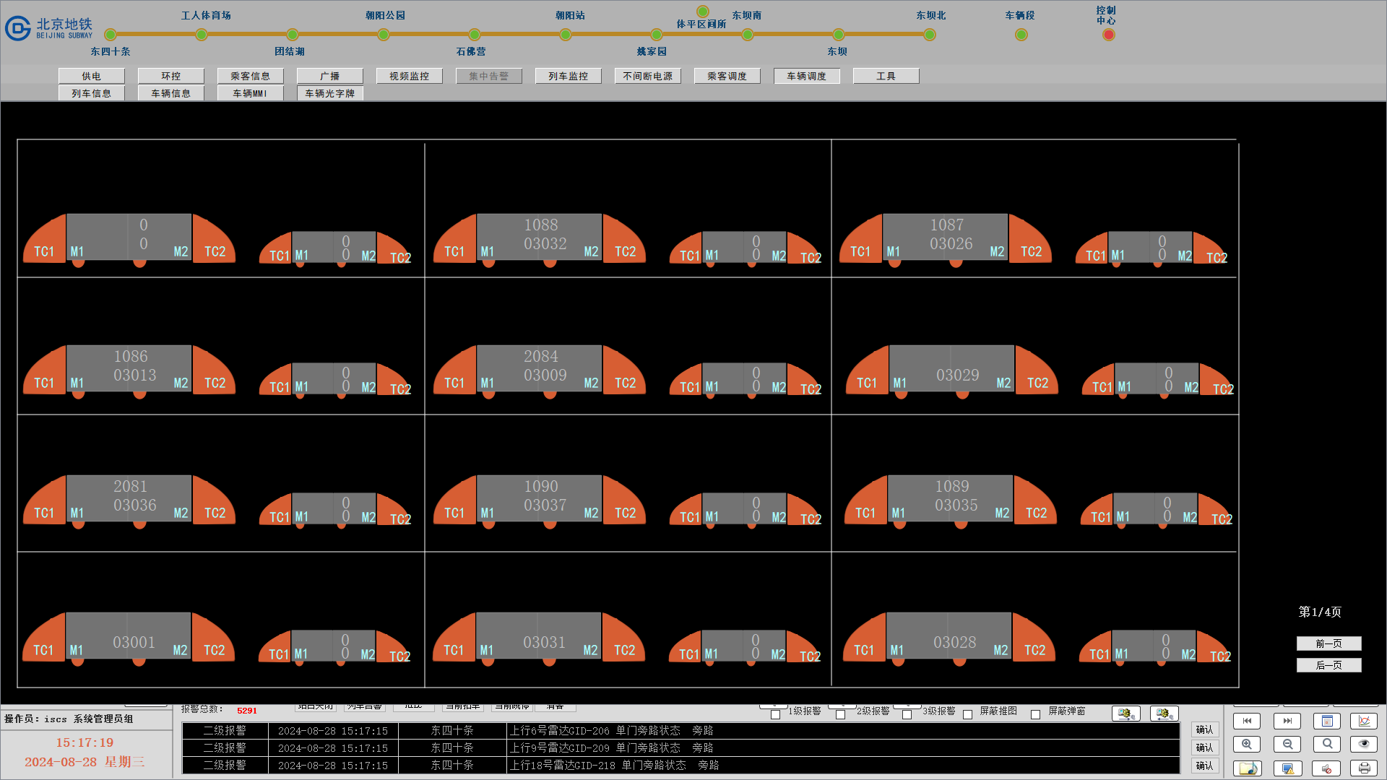Click the zoom out magnifier icon
Image resolution: width=1387 pixels, height=780 pixels.
coord(1287,744)
